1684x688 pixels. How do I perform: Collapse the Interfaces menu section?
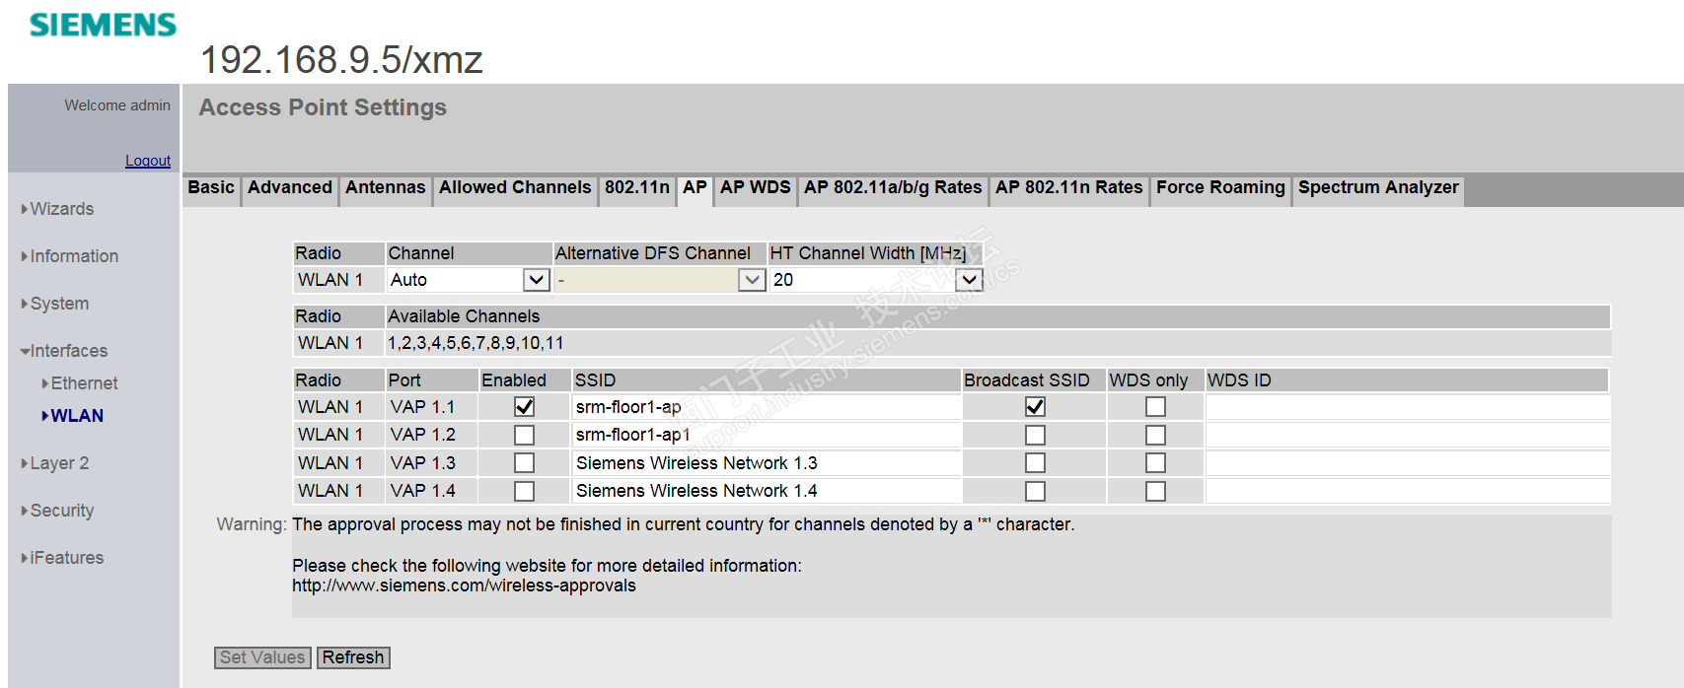(x=67, y=351)
